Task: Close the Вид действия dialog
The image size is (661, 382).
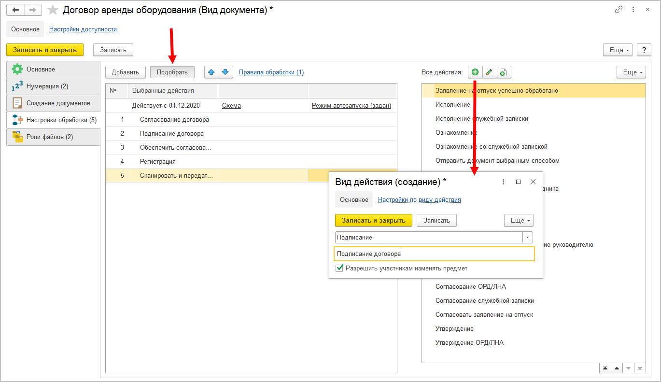Action: (533, 182)
